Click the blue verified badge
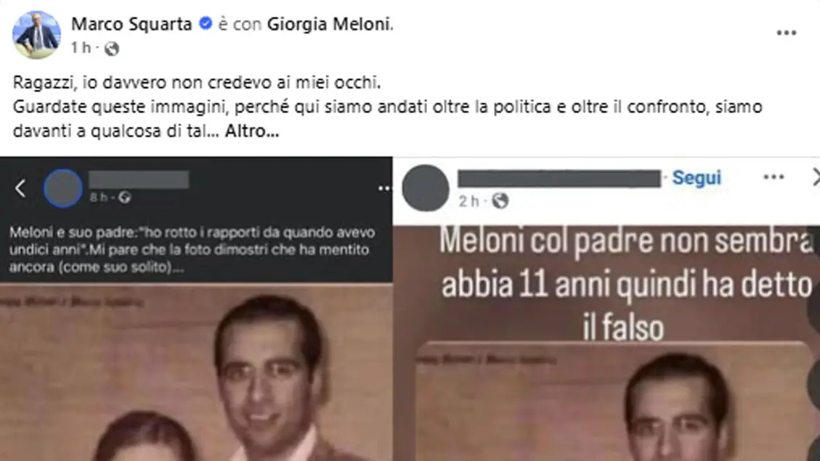The height and width of the screenshot is (461, 820). (x=206, y=23)
